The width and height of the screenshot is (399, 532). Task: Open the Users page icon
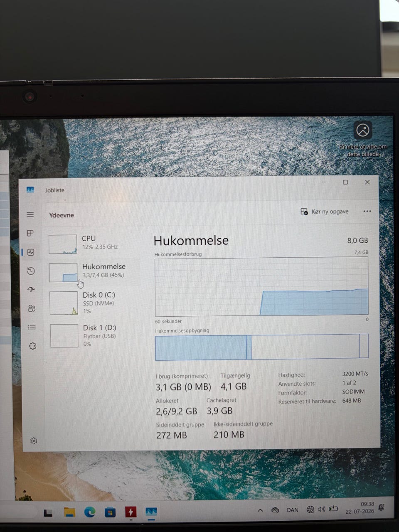[32, 308]
